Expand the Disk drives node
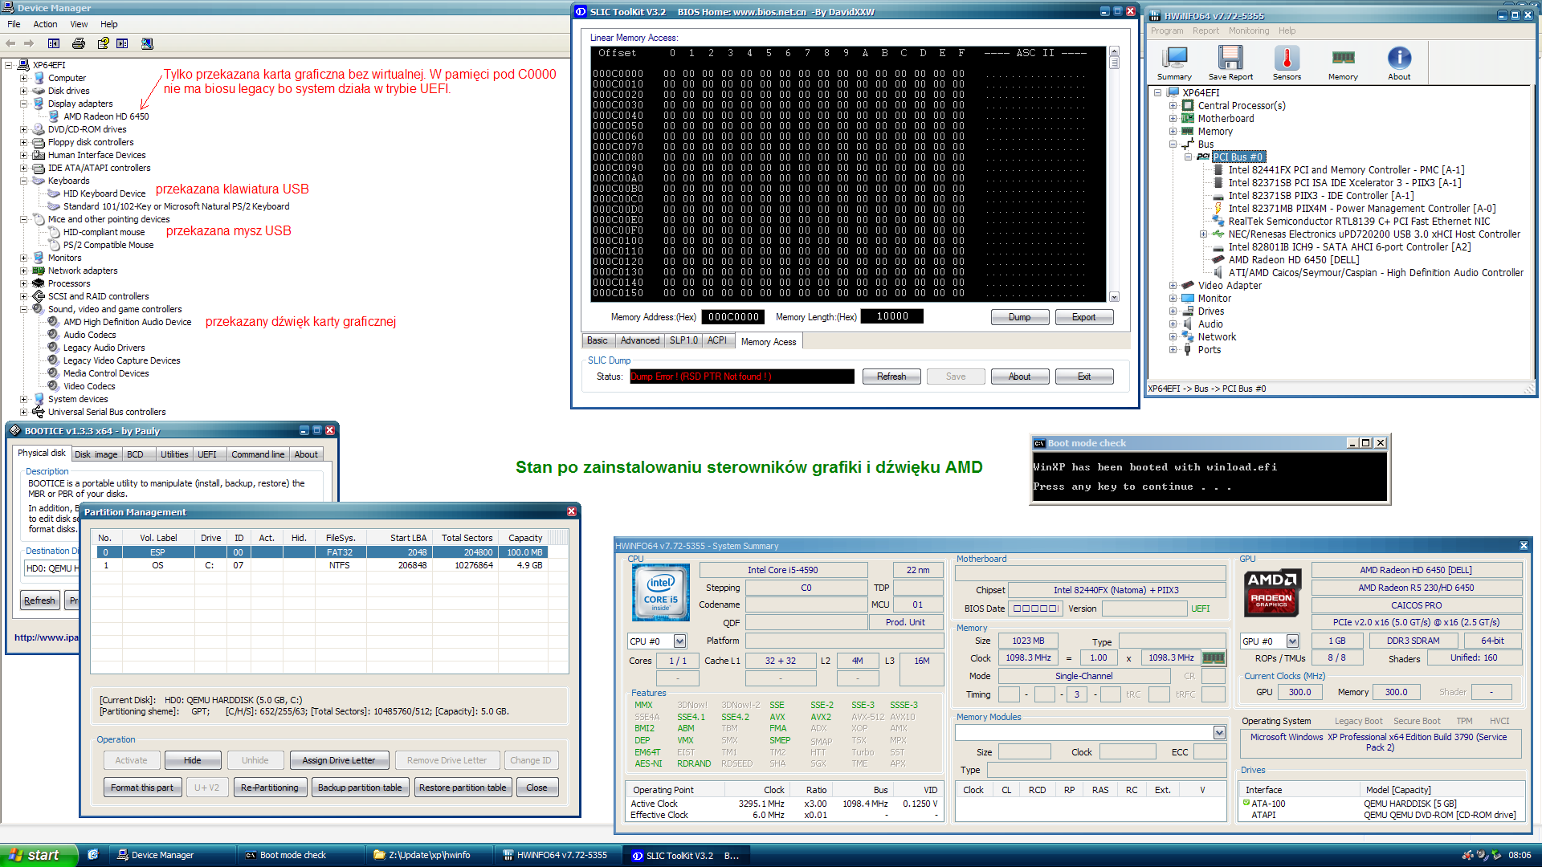 pyautogui.click(x=24, y=91)
